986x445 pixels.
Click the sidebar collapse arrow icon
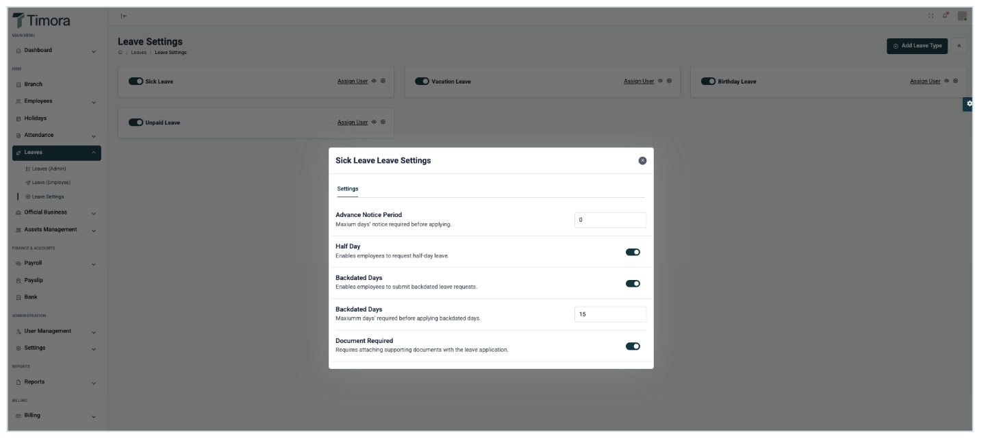(123, 16)
